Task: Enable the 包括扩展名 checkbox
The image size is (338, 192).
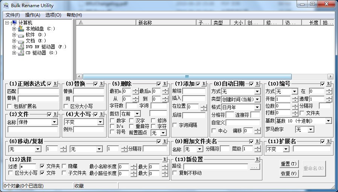Action: (x=10, y=106)
